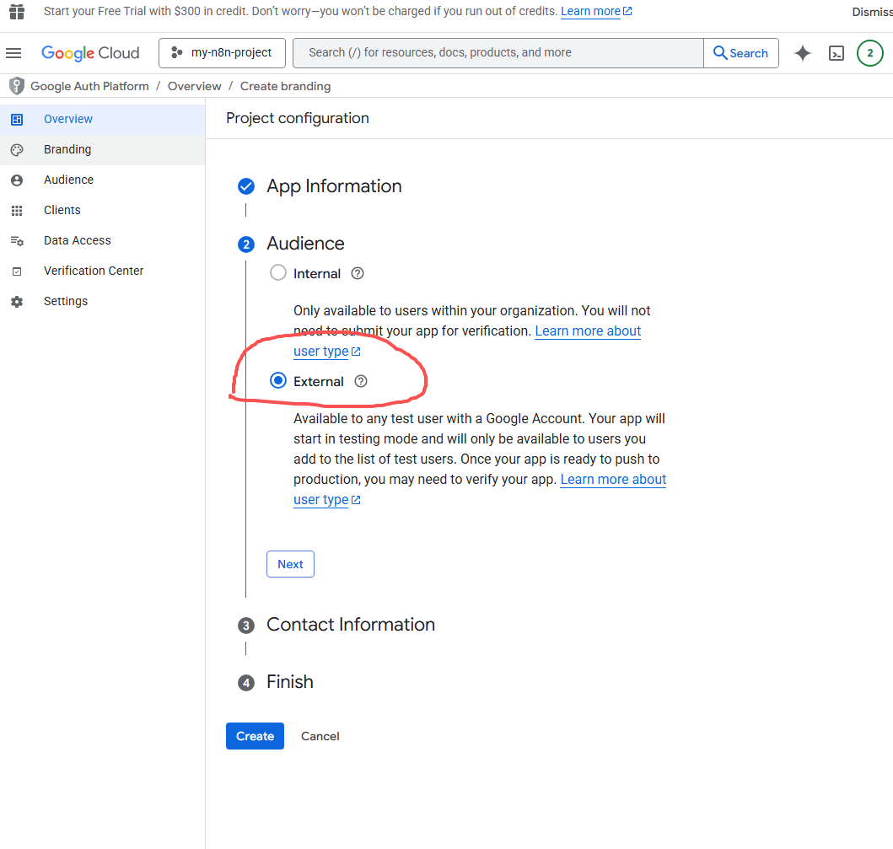Click help icon next to External
Screen dimensions: 893x849
coord(361,381)
